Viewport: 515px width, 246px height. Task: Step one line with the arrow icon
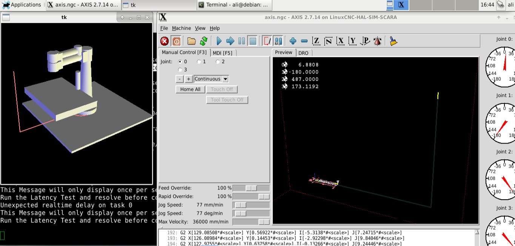230,41
